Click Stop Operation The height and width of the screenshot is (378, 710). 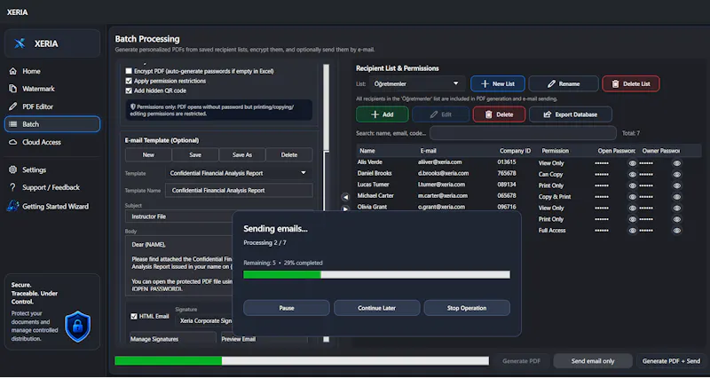[467, 308]
